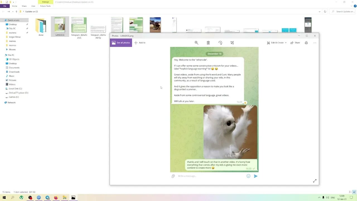The width and height of the screenshot is (357, 201).
Task: Click the Zoom magnifier in Photos toolbar
Action: click(196, 43)
